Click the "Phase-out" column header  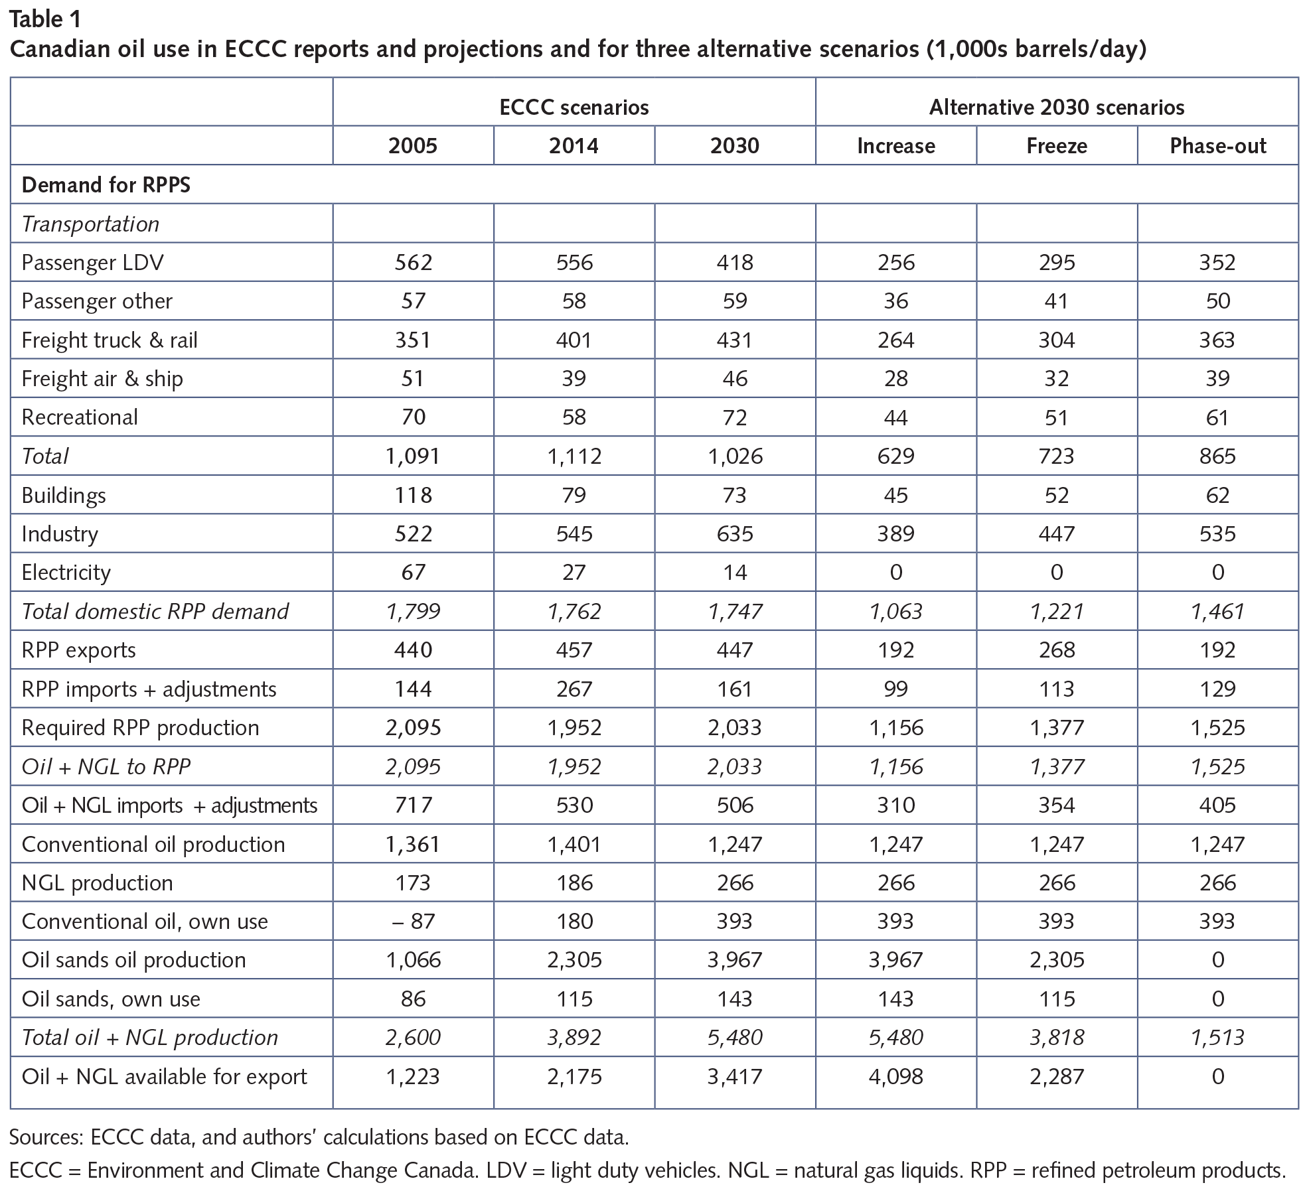click(x=1218, y=146)
